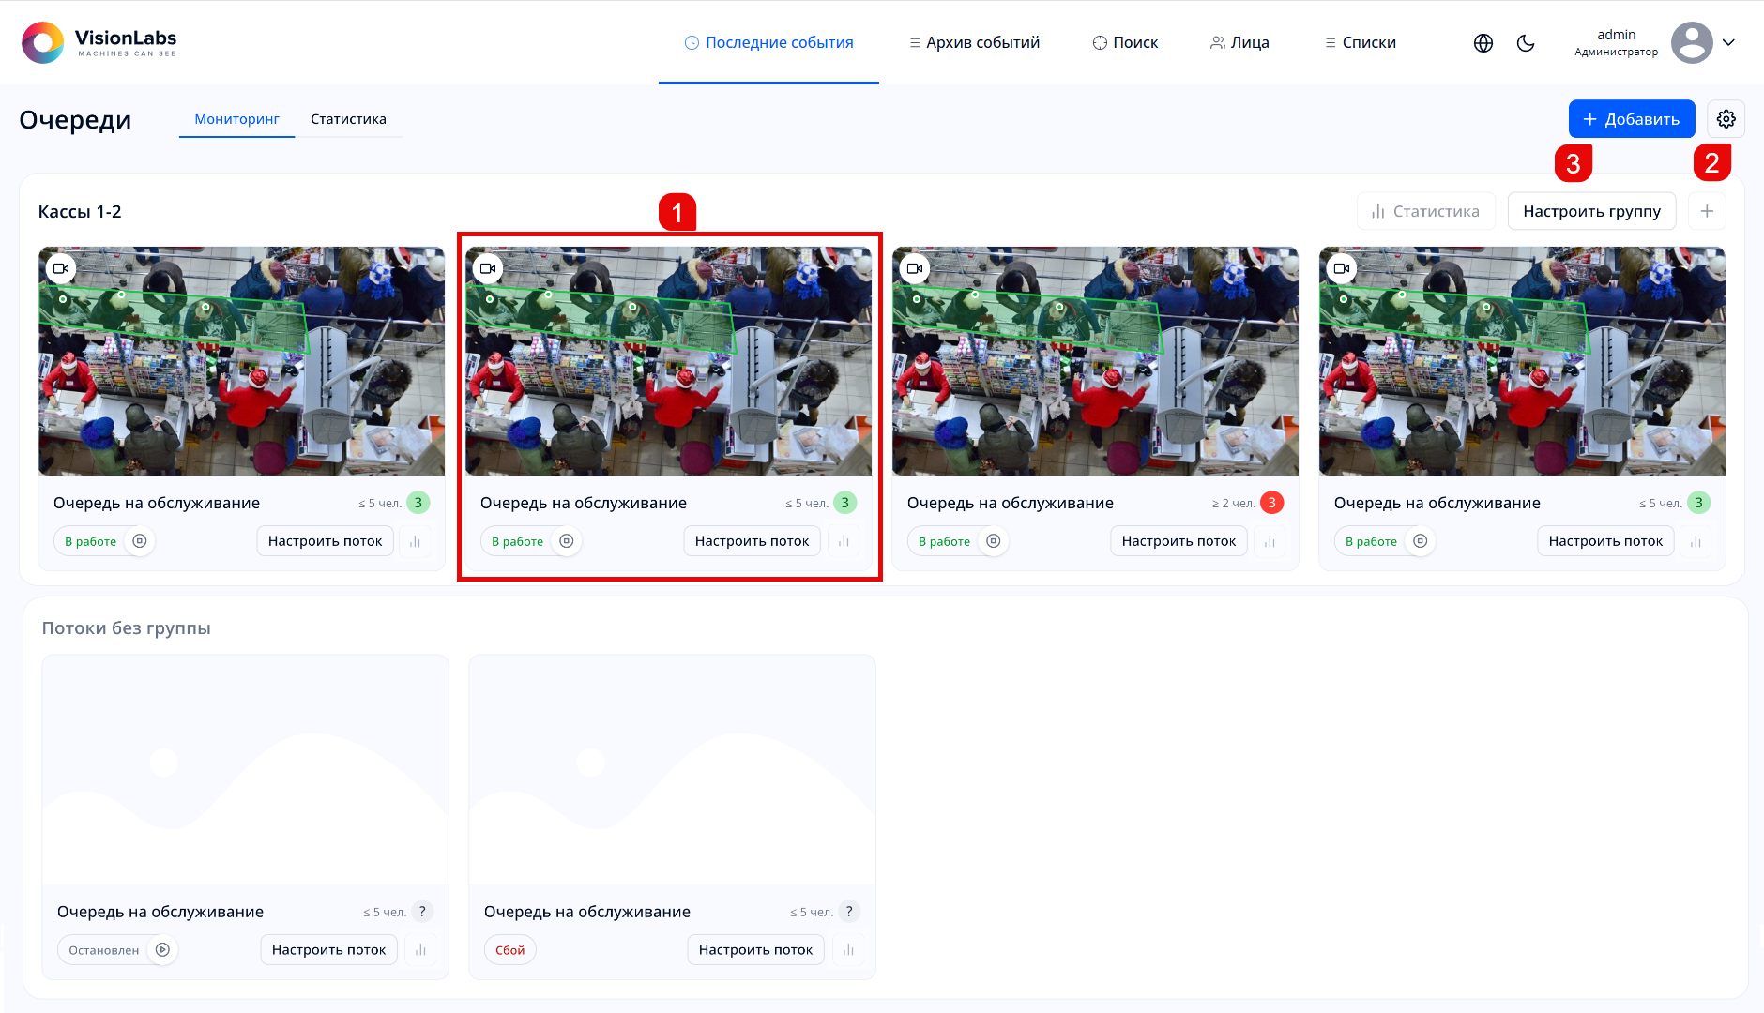Click the red counter badge showing 3
1764x1013 pixels.
tap(1271, 503)
